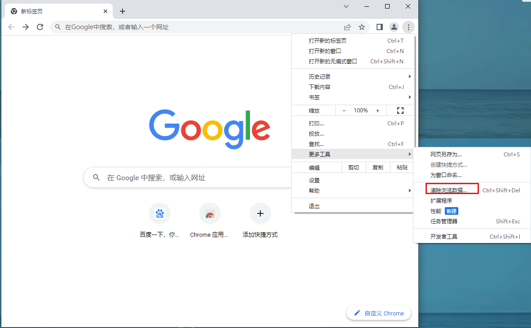
Task: Choose 查找... in the menu
Action: (x=352, y=144)
